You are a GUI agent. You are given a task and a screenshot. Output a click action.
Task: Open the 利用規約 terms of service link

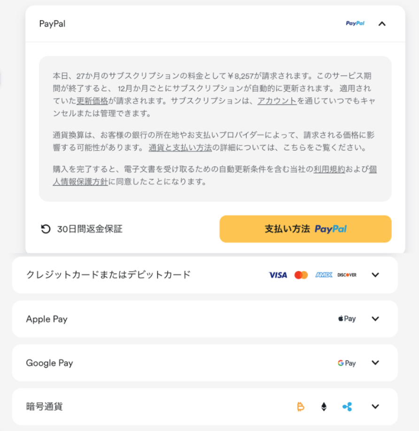point(329,169)
